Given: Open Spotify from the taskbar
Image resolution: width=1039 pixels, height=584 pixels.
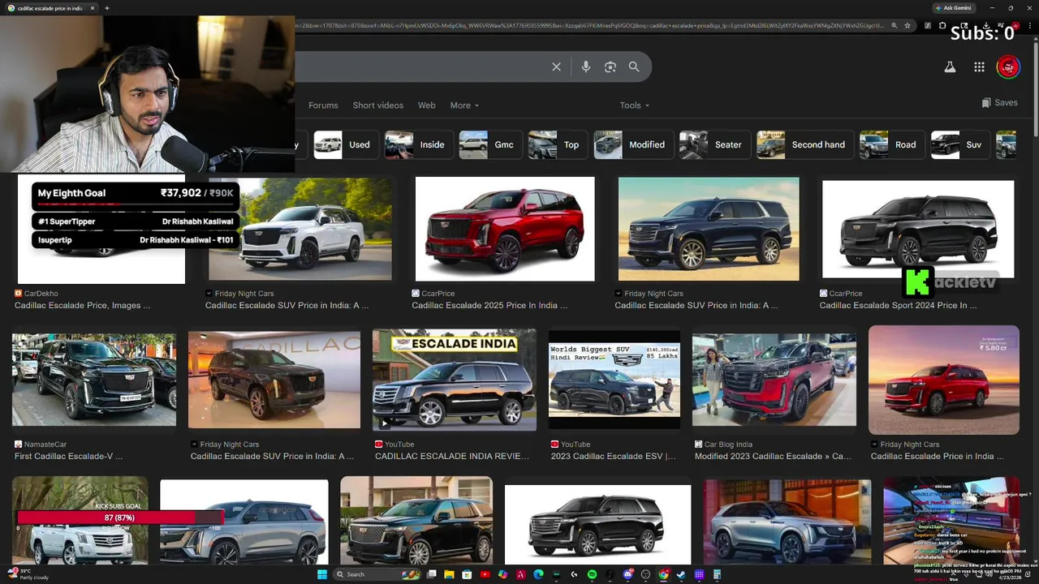Looking at the screenshot, I should (x=592, y=574).
